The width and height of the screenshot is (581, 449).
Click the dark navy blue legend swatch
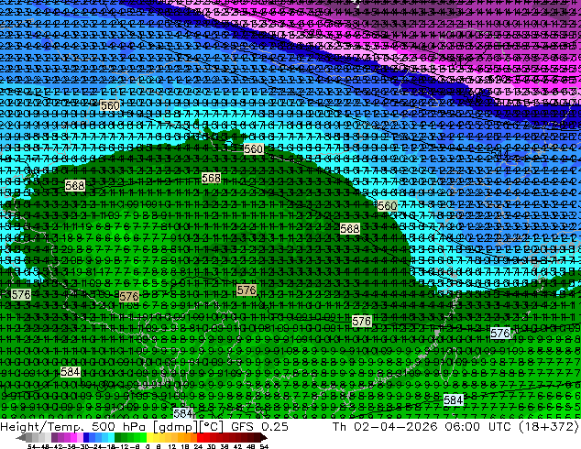pyautogui.click(x=86, y=437)
